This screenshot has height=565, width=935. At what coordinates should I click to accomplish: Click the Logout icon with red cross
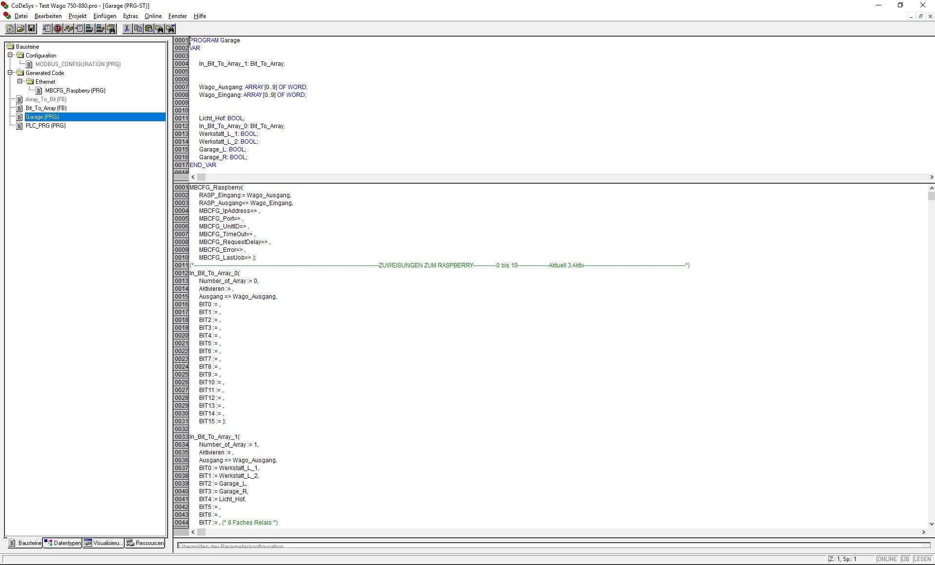(100, 29)
